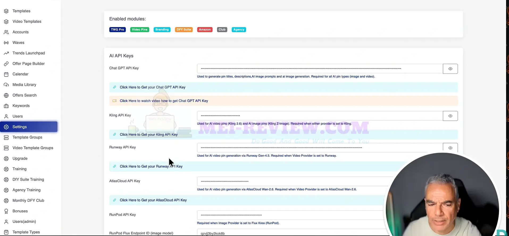This screenshot has width=509, height=236.
Task: Click the Offer Page Builder link icon
Action: (x=6, y=64)
